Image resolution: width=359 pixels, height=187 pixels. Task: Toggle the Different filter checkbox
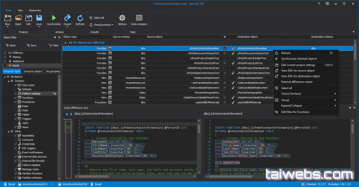tap(4, 52)
